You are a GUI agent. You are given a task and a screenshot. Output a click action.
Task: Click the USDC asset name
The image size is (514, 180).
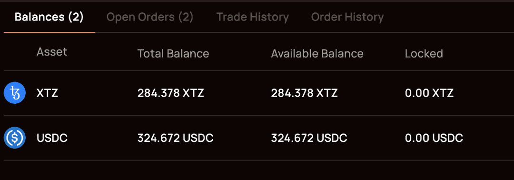pyautogui.click(x=52, y=138)
